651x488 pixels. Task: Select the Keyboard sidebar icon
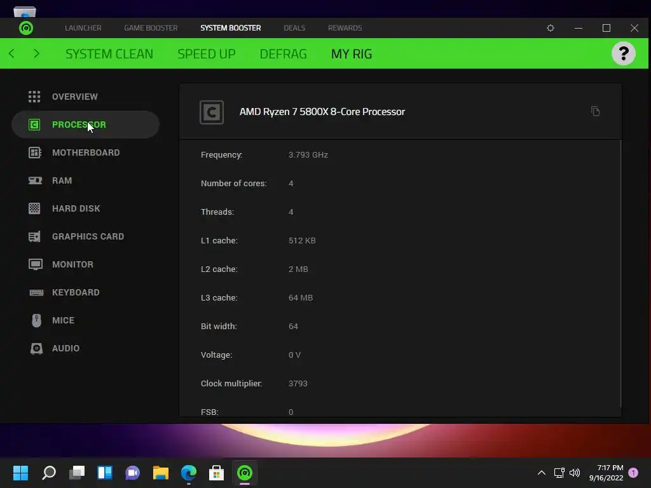36,292
